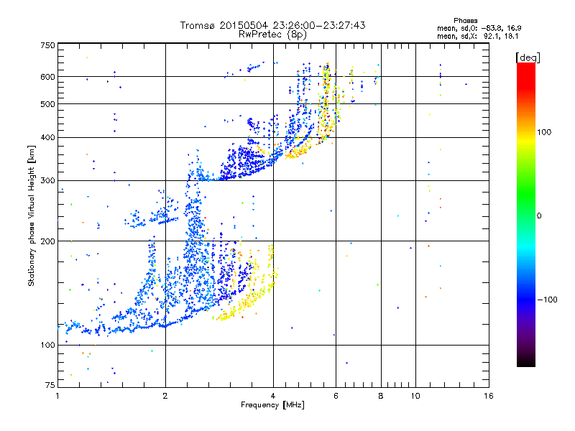Click the x-axis tick label '16'
This screenshot has width=575, height=431.
pos(489,396)
